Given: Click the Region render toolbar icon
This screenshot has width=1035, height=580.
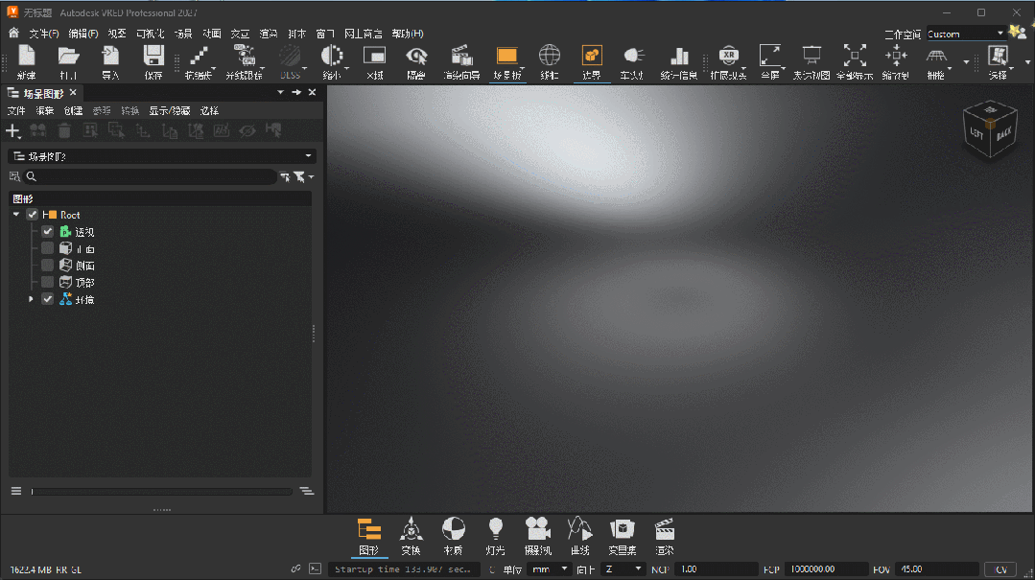Looking at the screenshot, I should point(374,57).
